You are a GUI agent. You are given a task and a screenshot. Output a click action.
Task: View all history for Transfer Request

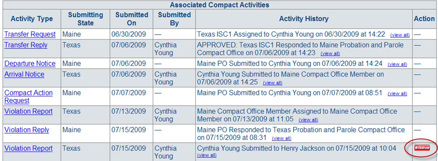[400, 35]
